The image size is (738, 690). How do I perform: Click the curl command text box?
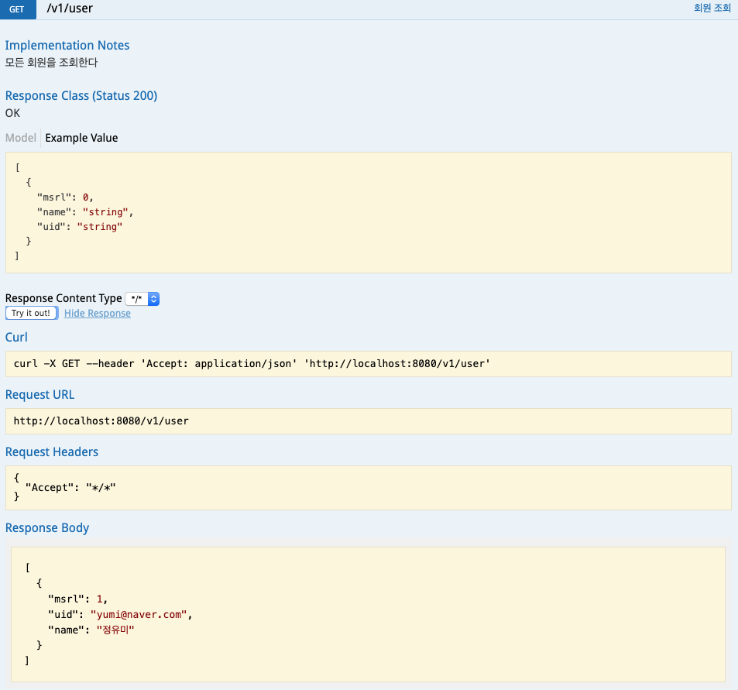pos(368,364)
